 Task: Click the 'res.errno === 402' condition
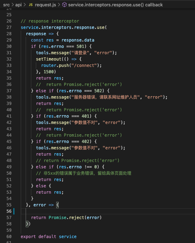tap(68, 142)
